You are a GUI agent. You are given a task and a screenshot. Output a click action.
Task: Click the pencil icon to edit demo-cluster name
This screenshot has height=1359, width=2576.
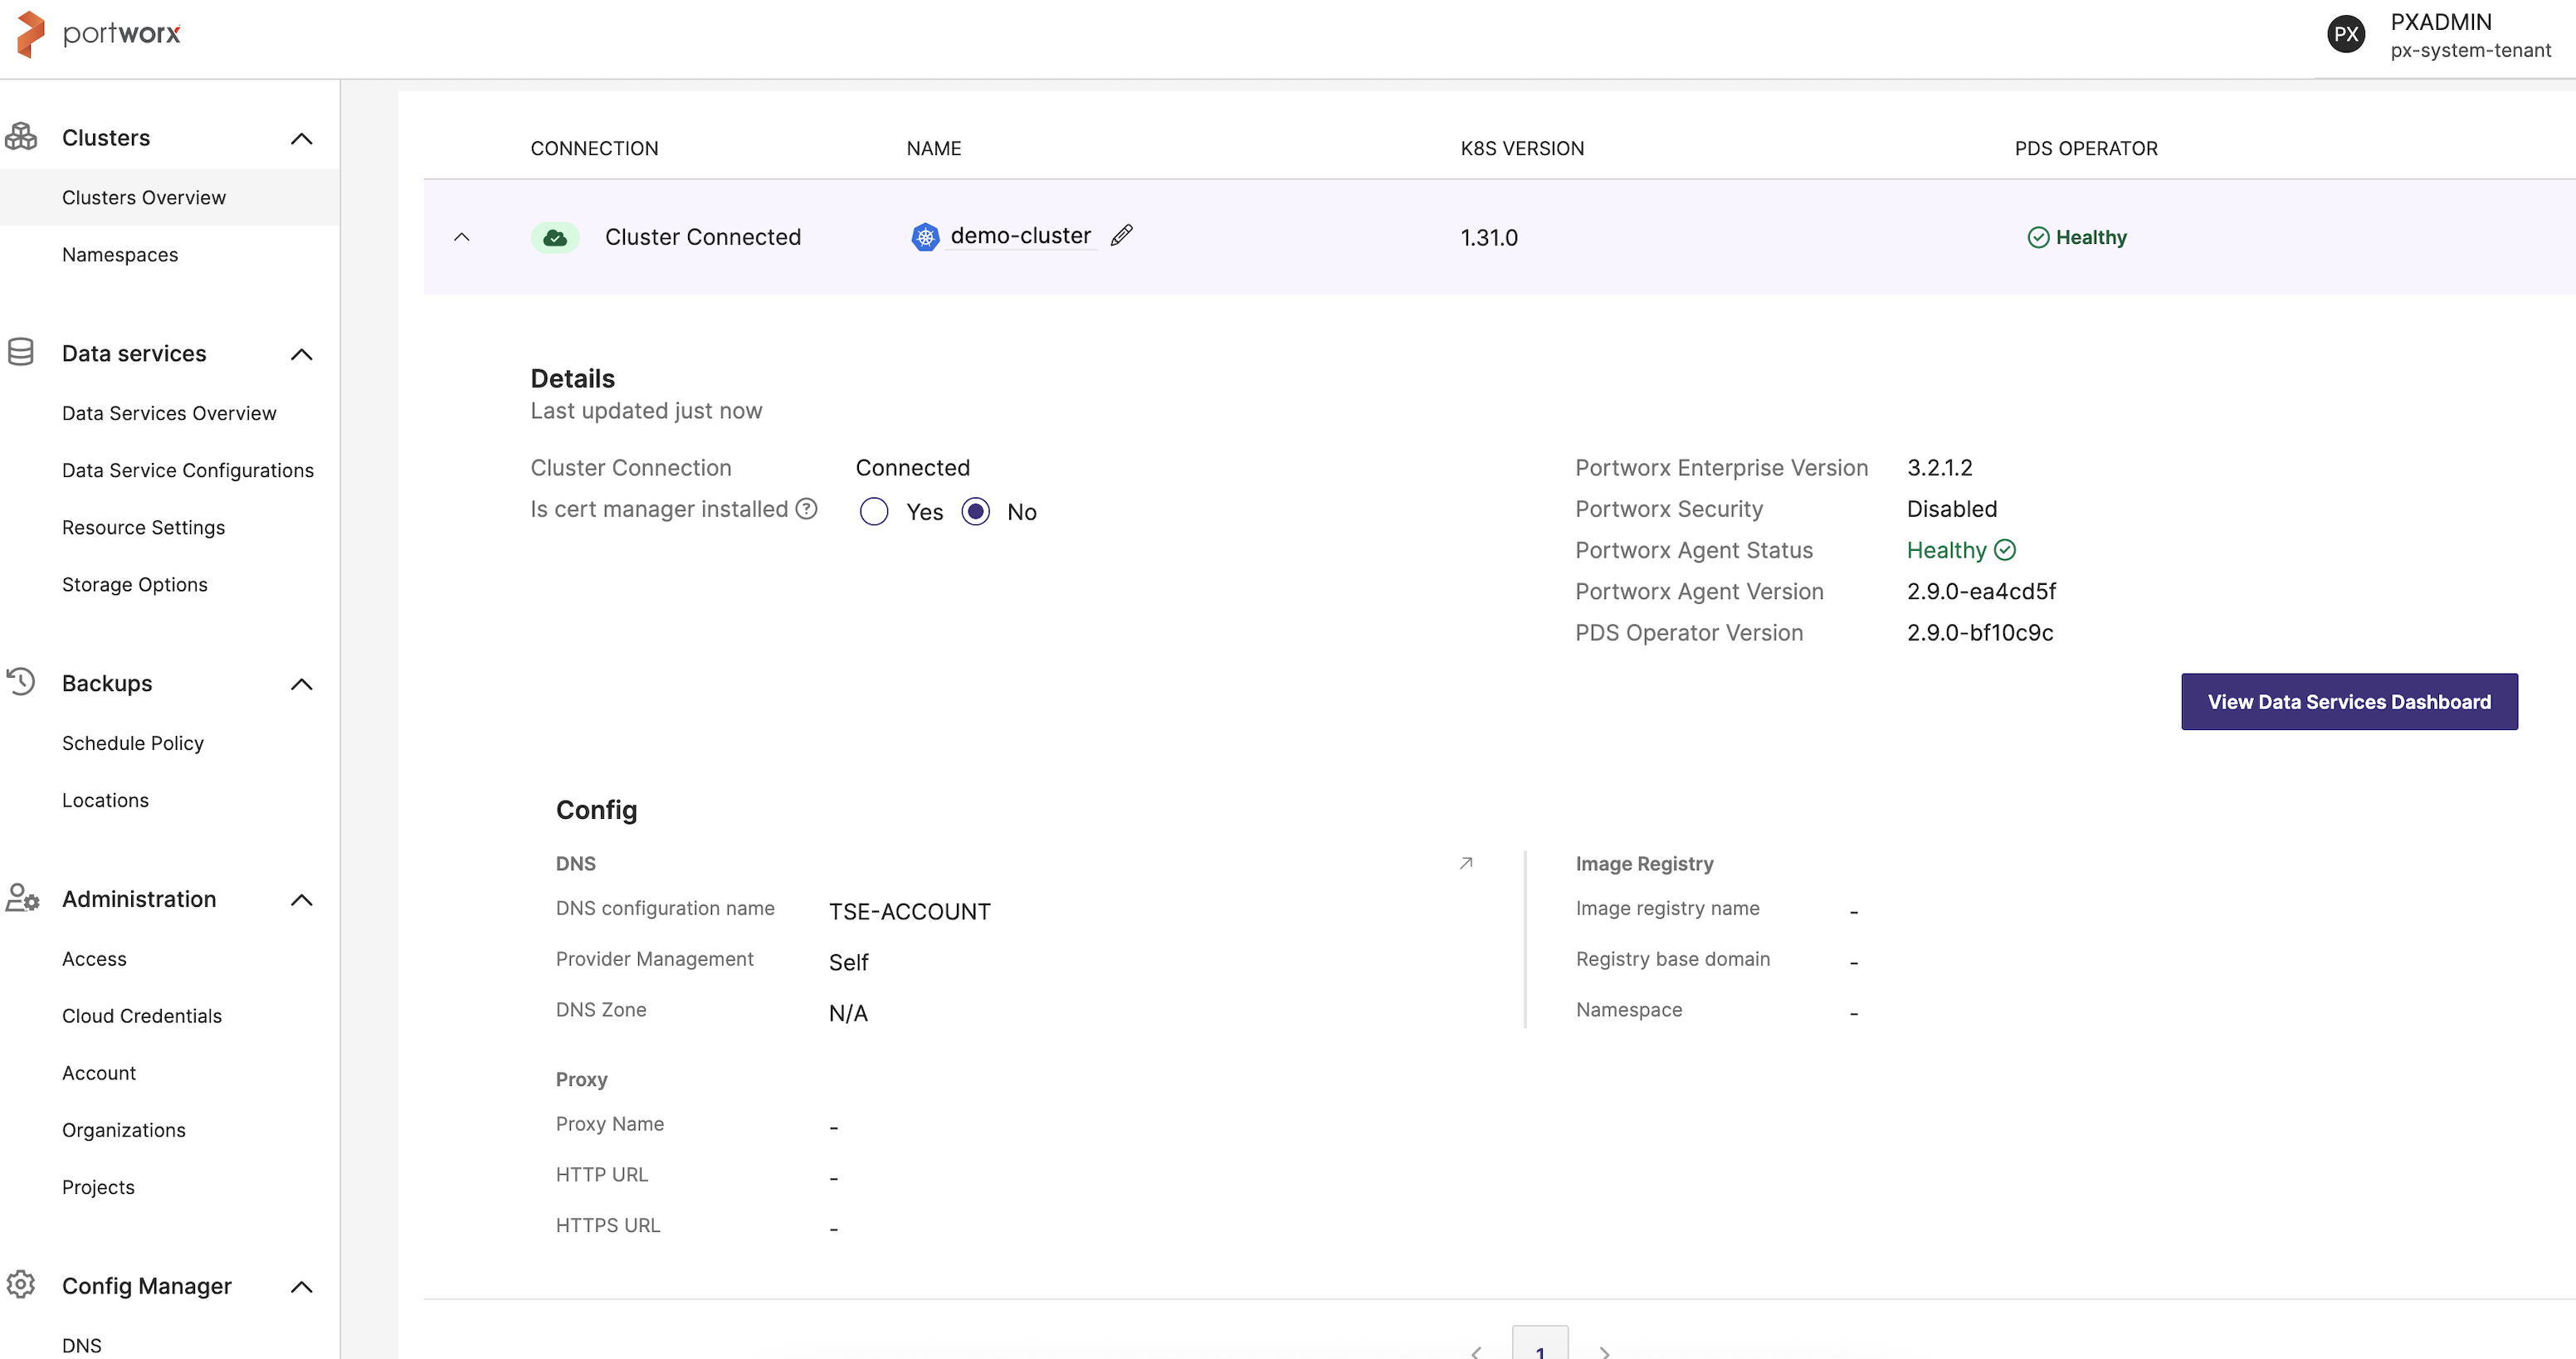pos(1121,235)
